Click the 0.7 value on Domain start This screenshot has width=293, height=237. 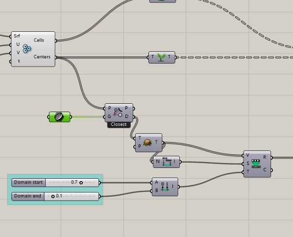[74, 182]
